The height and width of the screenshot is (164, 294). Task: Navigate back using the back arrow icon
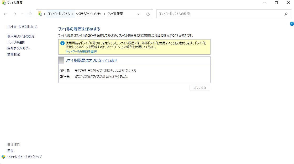coord(5,14)
